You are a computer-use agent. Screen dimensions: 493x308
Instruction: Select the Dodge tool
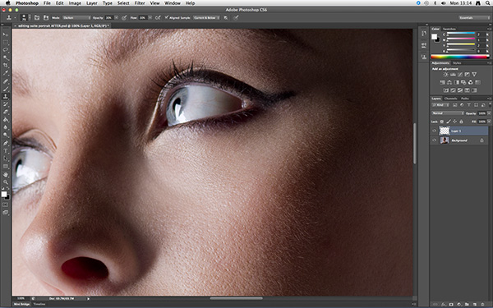coord(6,136)
